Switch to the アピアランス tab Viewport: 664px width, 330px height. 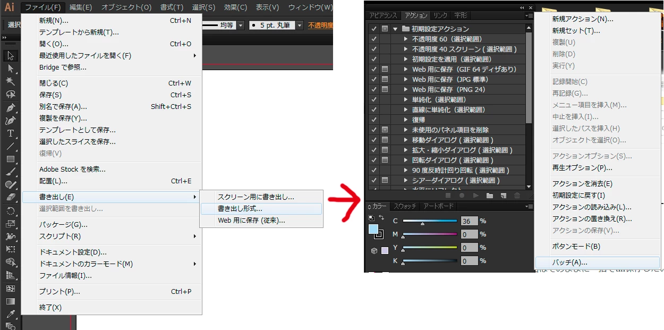point(384,16)
